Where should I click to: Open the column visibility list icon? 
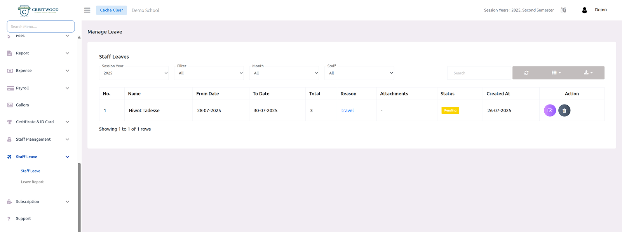(x=556, y=73)
